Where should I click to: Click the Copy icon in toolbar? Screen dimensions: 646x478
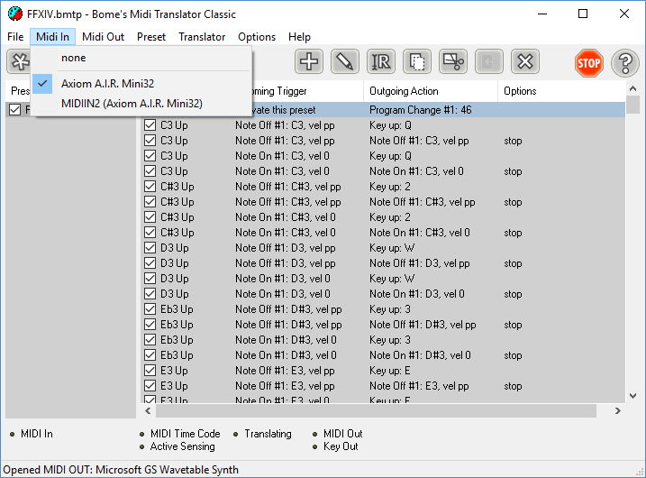click(x=417, y=61)
